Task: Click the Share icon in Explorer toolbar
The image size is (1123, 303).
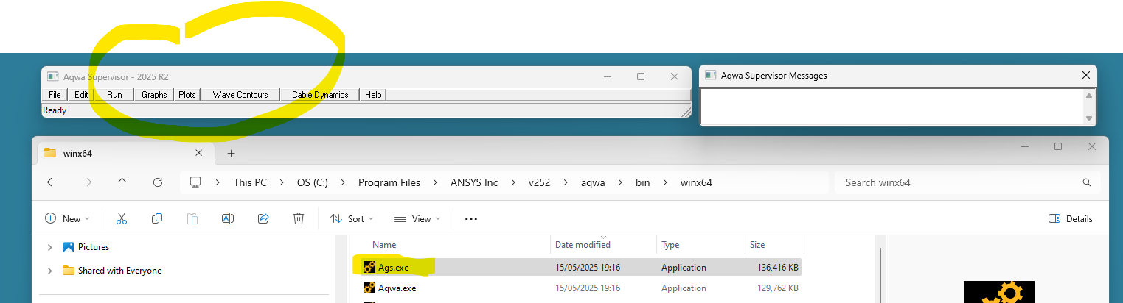Action: (263, 218)
